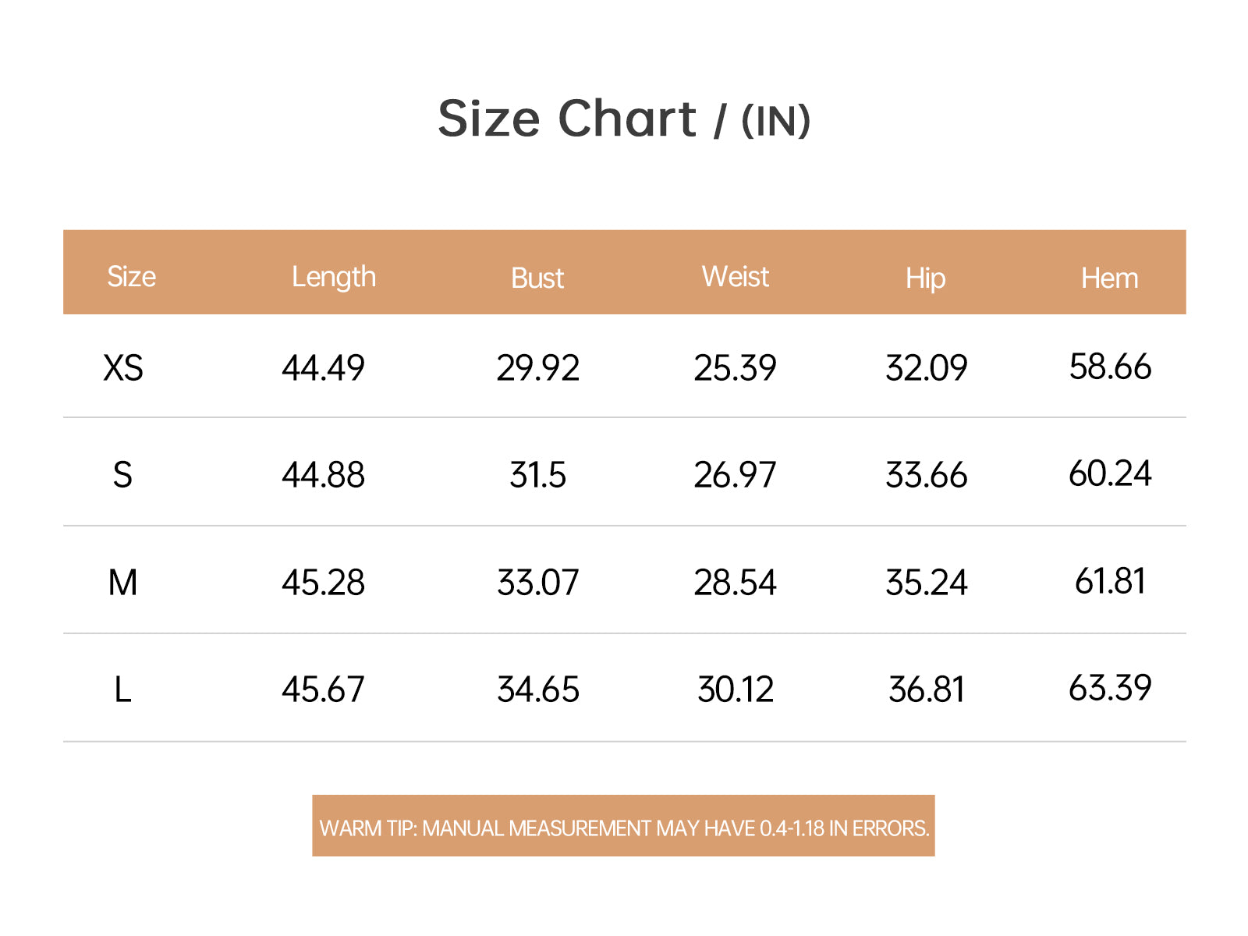Click the Weist column header
Image resolution: width=1248 pixels, height=936 pixels.
coord(735,277)
